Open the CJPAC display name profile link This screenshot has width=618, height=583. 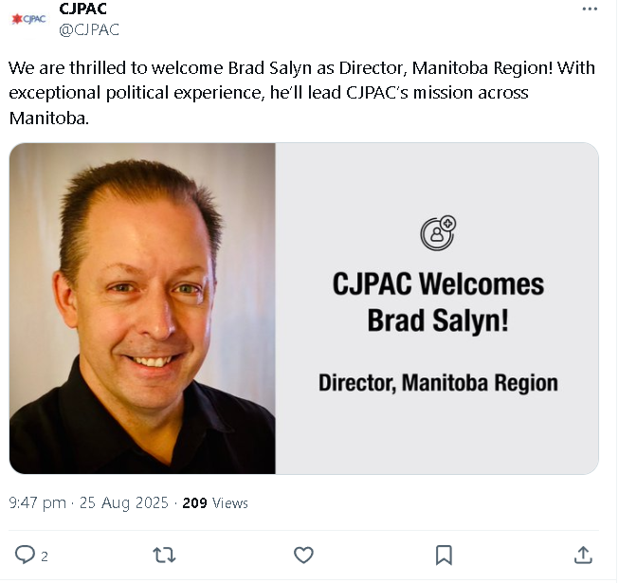coord(82,9)
